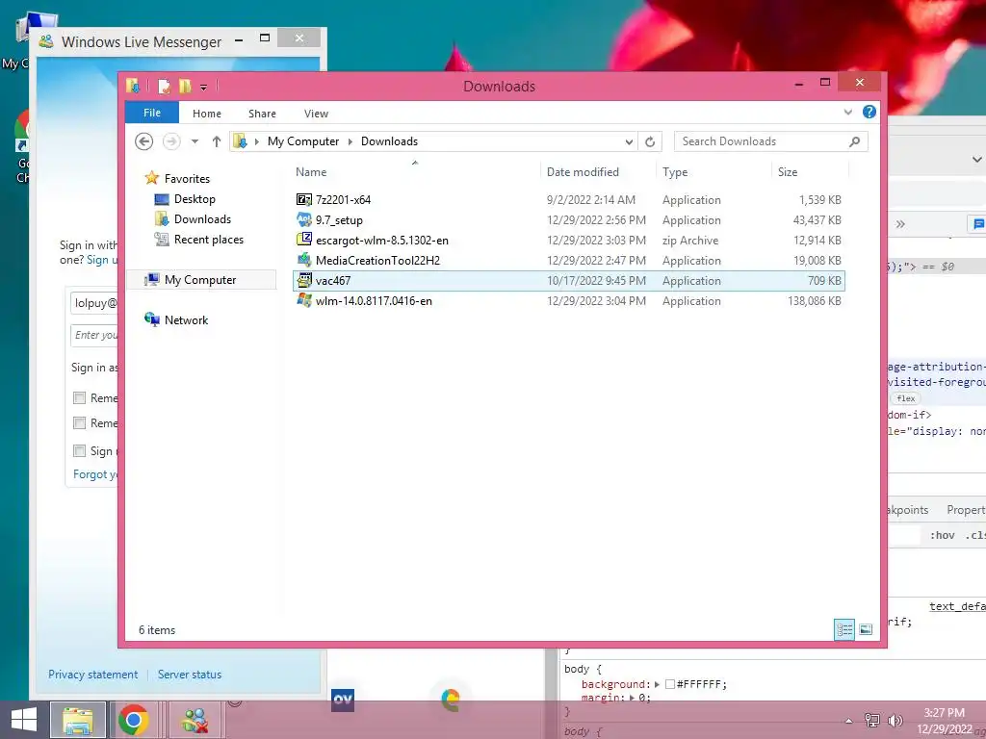
Task: Go back with the Back arrow
Action: pyautogui.click(x=144, y=141)
